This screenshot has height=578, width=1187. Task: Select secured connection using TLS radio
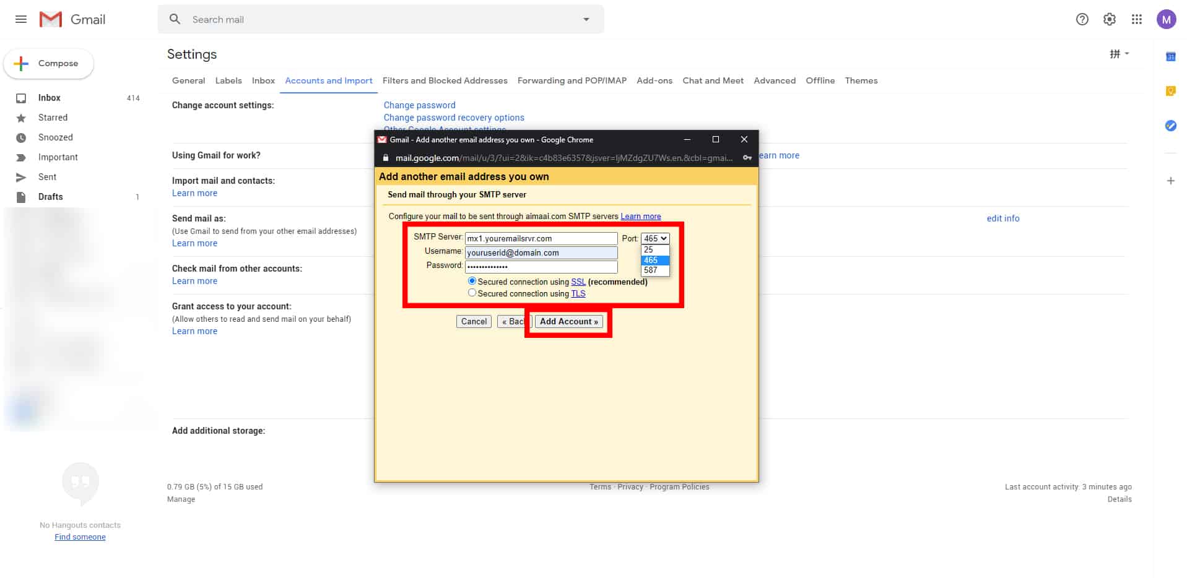coord(472,293)
